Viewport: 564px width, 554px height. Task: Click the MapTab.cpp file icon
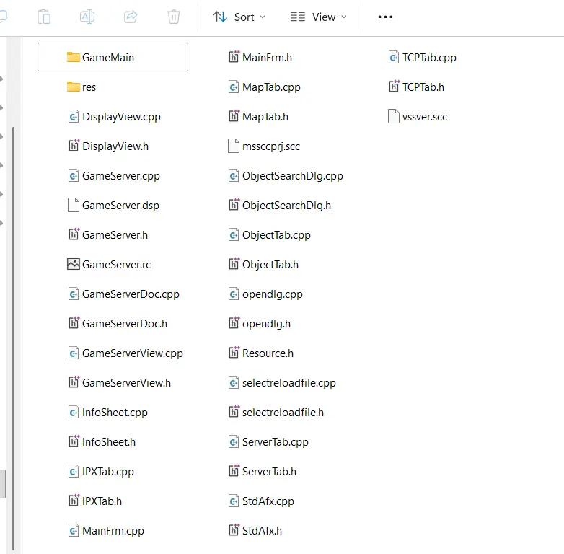pos(234,87)
